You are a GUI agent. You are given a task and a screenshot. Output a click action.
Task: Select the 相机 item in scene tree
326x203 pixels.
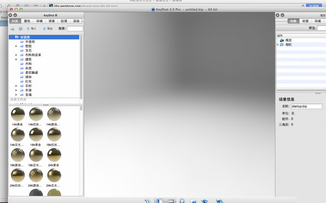click(288, 45)
